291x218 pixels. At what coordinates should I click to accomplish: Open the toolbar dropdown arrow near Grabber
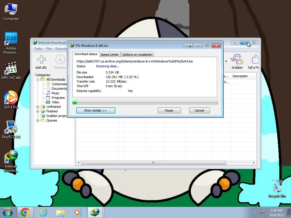226,61
